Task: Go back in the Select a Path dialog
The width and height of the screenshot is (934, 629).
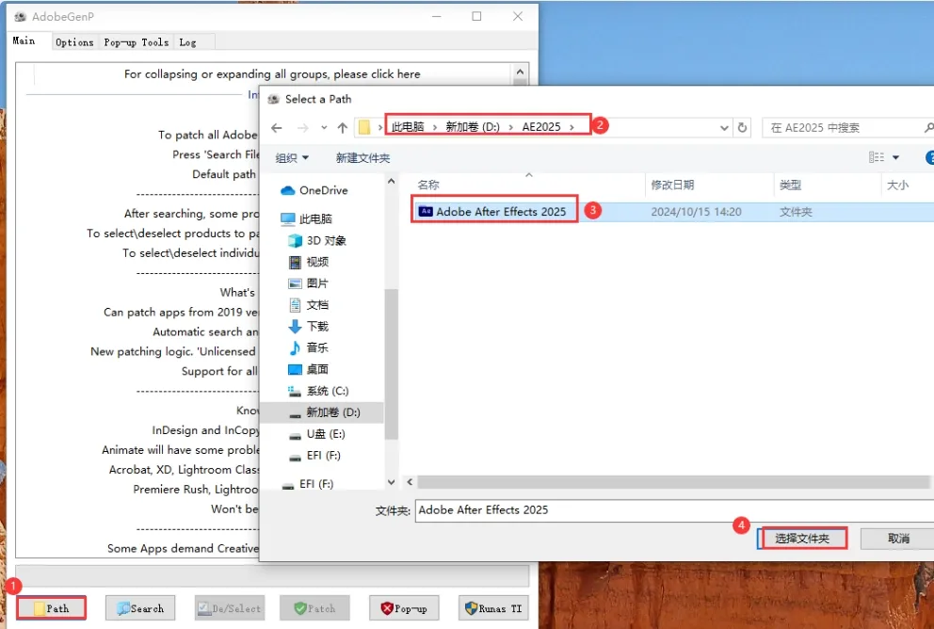Action: click(x=277, y=127)
